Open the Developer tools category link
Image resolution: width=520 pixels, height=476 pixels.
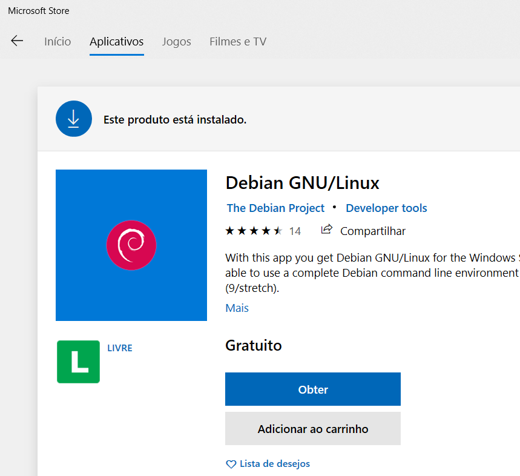(x=386, y=208)
